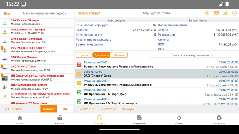Open Клиентов на маршруте info row
This screenshot has width=239, height=134.
(116, 25)
